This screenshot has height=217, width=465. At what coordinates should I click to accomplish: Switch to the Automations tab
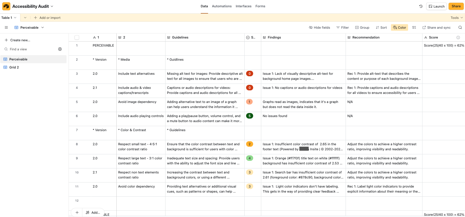[222, 6]
